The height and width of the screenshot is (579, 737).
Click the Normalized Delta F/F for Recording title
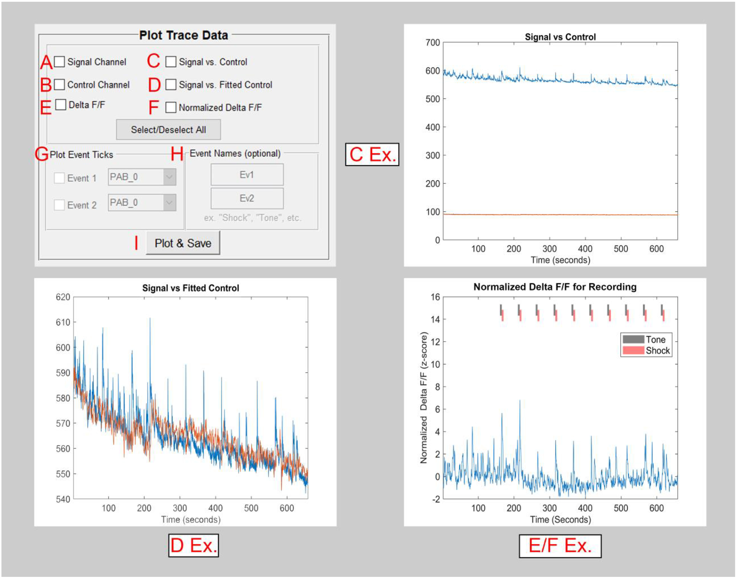click(x=555, y=287)
